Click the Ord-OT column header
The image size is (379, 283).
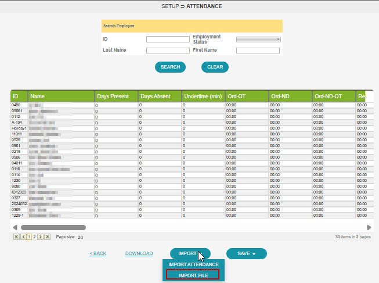(x=247, y=96)
